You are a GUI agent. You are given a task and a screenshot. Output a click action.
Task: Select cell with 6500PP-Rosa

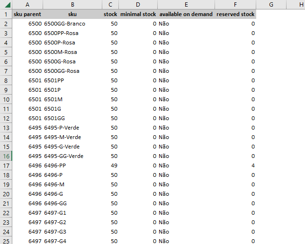click(x=72, y=33)
